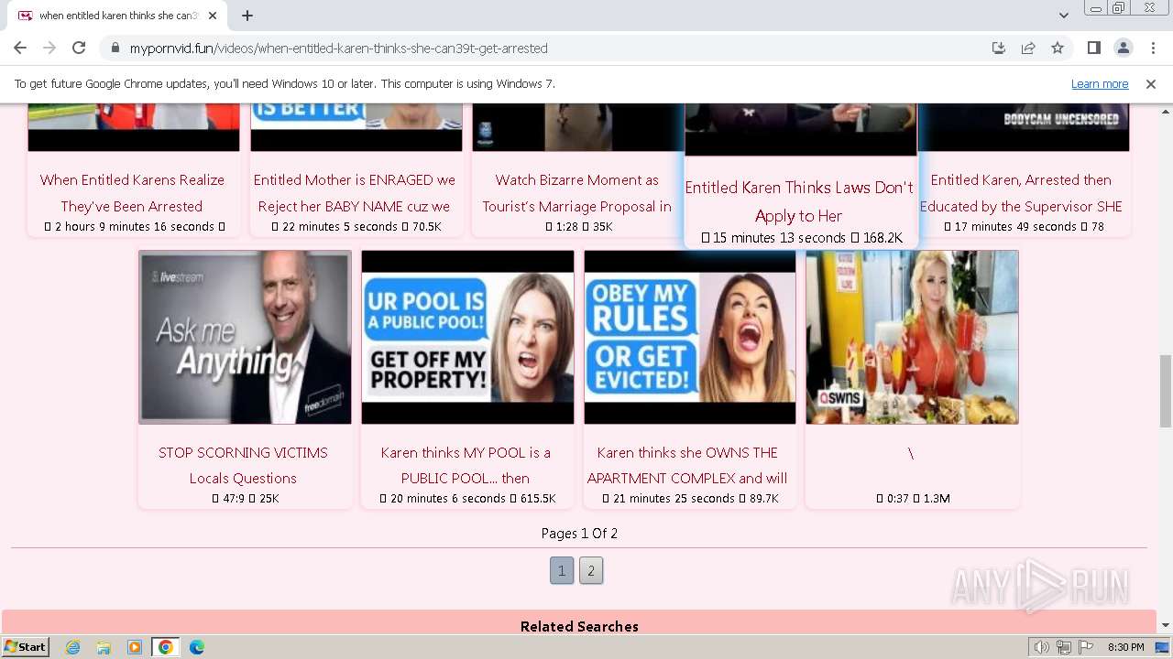Viewport: 1173px width, 659px height.
Task: Open 'Karen thinks MY POOL' video title
Action: pos(466,465)
